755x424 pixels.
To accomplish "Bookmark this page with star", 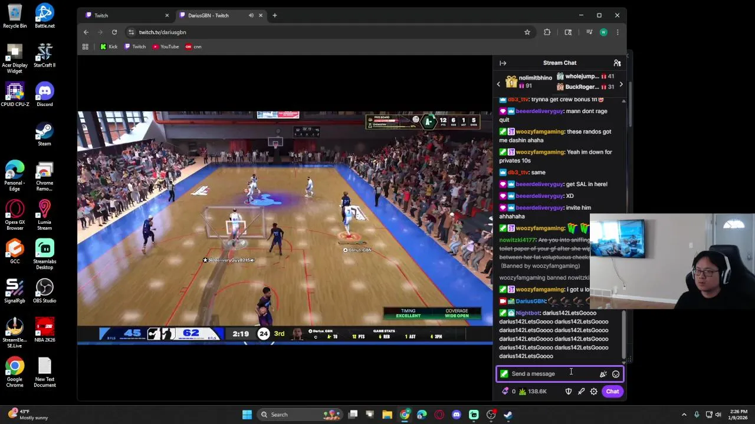I will [527, 32].
